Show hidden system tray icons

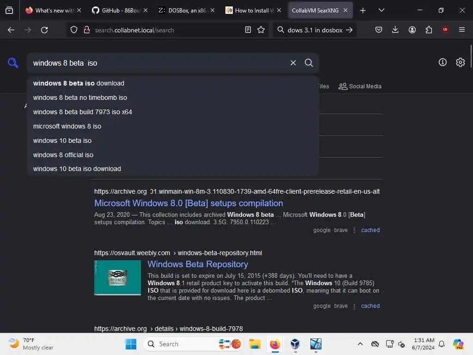(x=360, y=344)
